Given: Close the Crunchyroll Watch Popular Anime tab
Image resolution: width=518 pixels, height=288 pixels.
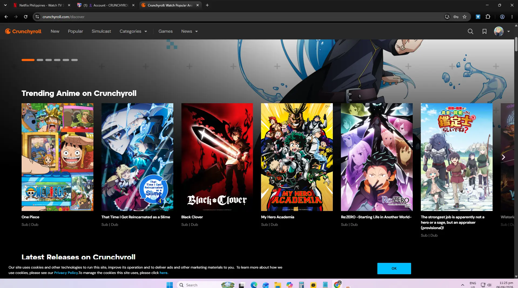Looking at the screenshot, I should 198,5.
